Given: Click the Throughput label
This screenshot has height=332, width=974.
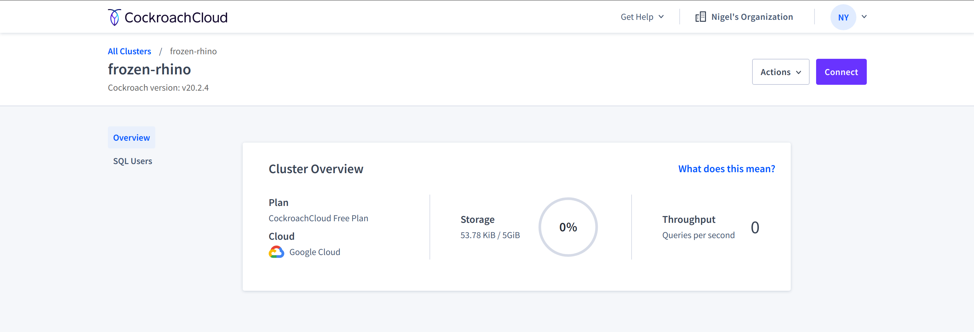Looking at the screenshot, I should pyautogui.click(x=688, y=219).
